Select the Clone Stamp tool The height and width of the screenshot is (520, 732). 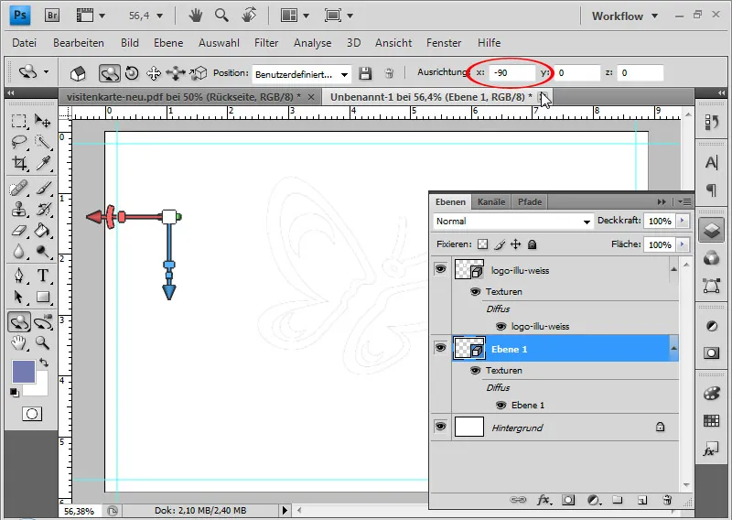(18, 210)
